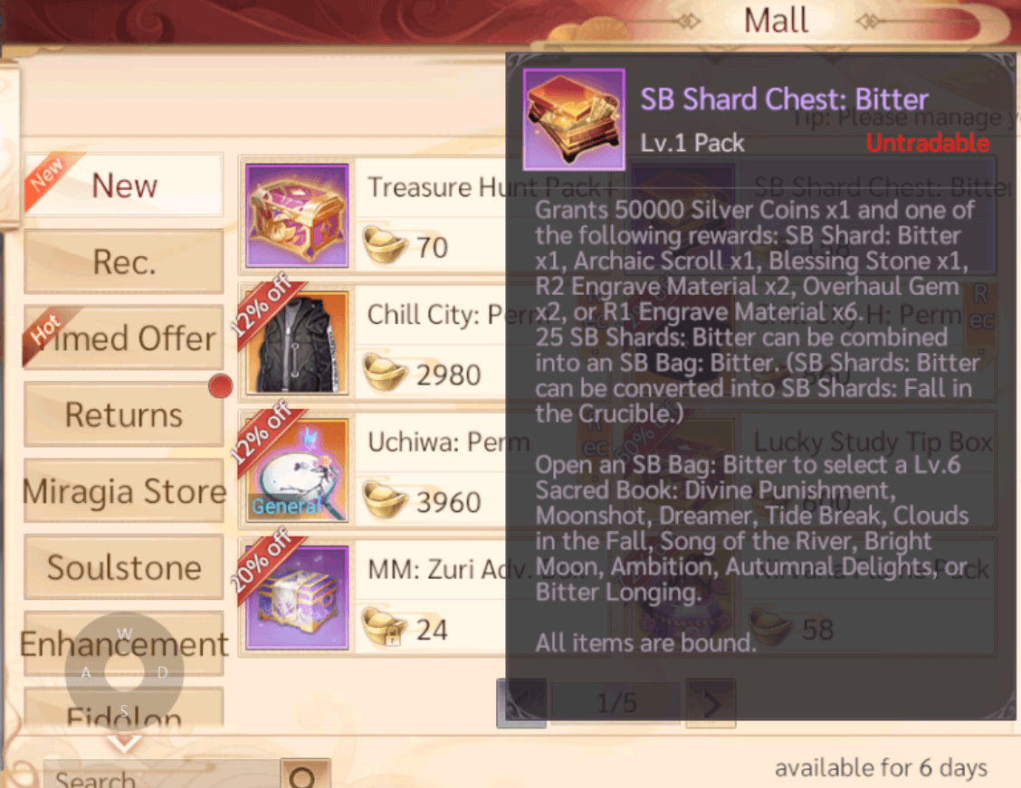Screen dimensions: 1021x788
Task: Open the Returns tab with red dot
Action: coord(124,414)
